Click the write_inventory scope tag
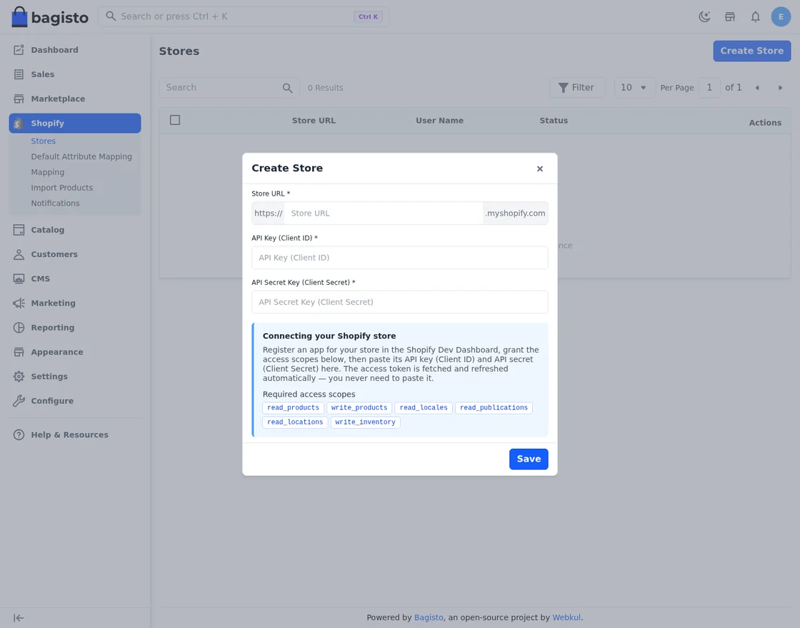 pyautogui.click(x=365, y=422)
